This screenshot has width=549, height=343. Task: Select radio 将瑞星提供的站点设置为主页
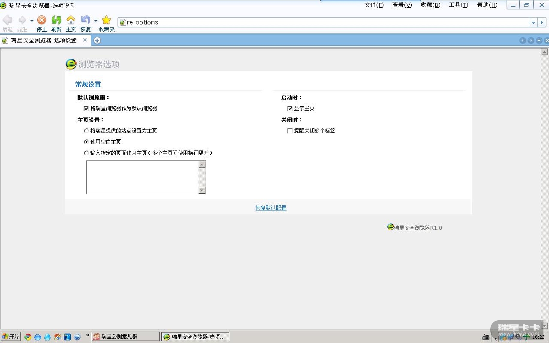coord(86,131)
